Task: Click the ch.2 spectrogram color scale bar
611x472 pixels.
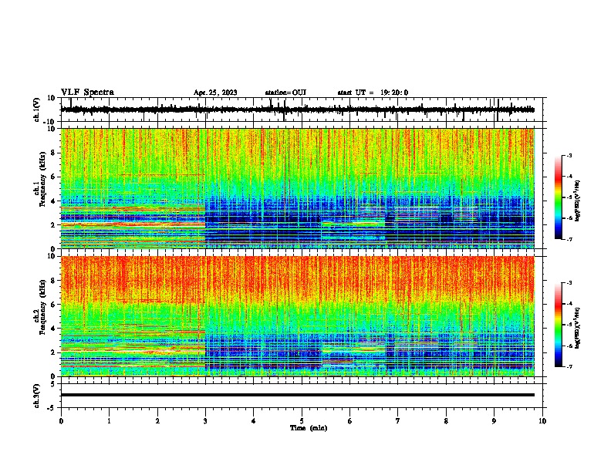Action: pos(559,325)
